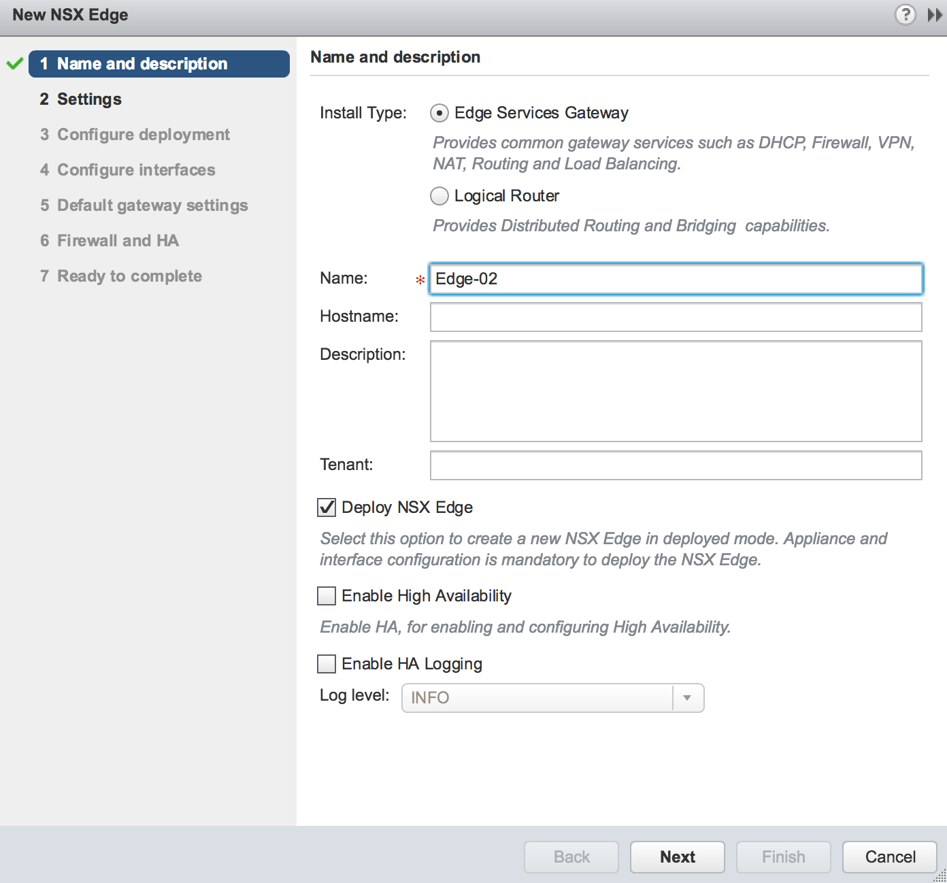Viewport: 947px width, 883px height.
Task: Click in the Name field containing Edge-02
Action: click(676, 279)
